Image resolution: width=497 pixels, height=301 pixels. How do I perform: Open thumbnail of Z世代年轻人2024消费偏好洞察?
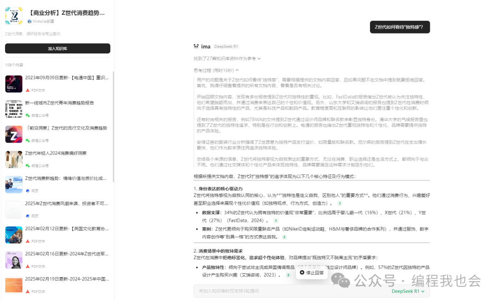coord(14,159)
